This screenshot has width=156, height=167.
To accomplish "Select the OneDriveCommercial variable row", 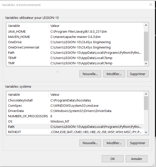I will click(x=75, y=47).
